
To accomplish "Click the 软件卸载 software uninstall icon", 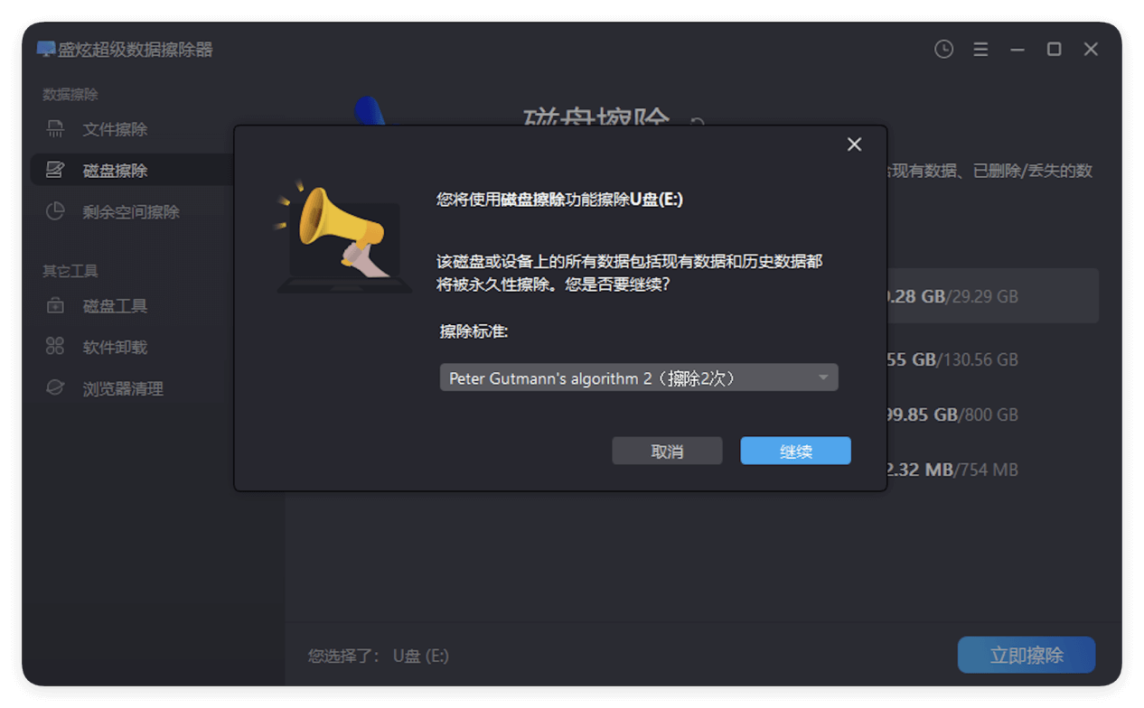I will (55, 346).
